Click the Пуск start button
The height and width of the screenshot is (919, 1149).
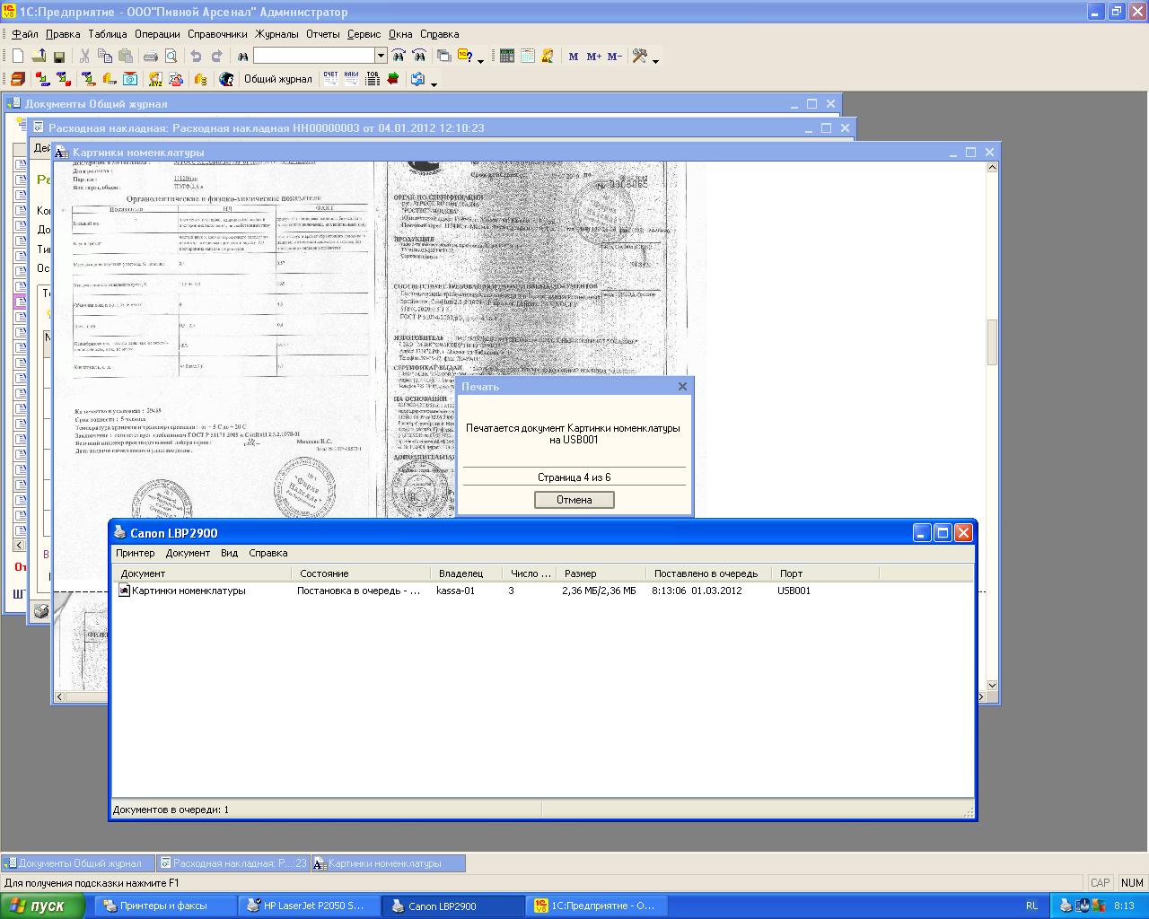[x=42, y=906]
